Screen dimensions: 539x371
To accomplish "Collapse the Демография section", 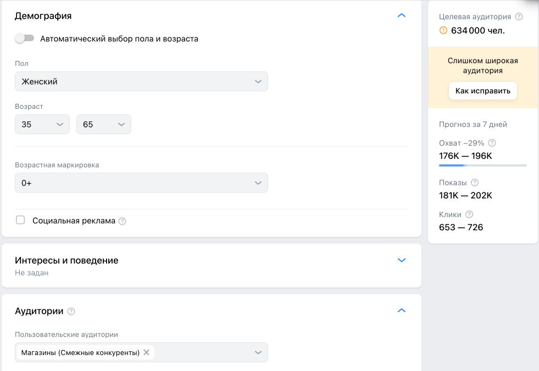I will [401, 15].
